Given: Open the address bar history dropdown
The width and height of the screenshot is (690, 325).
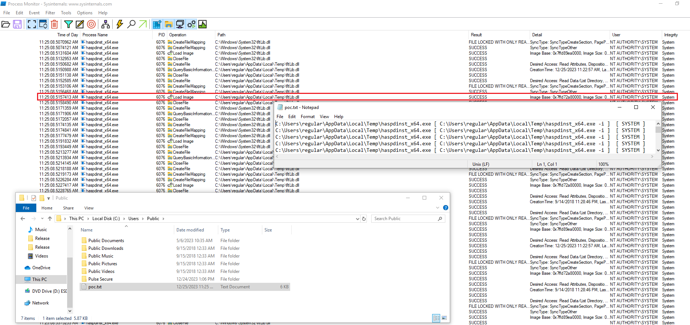Looking at the screenshot, I should pos(357,219).
